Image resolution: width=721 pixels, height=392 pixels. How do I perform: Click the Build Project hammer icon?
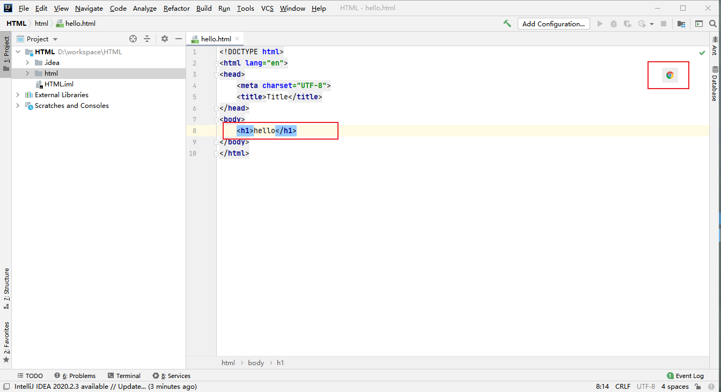(x=507, y=24)
